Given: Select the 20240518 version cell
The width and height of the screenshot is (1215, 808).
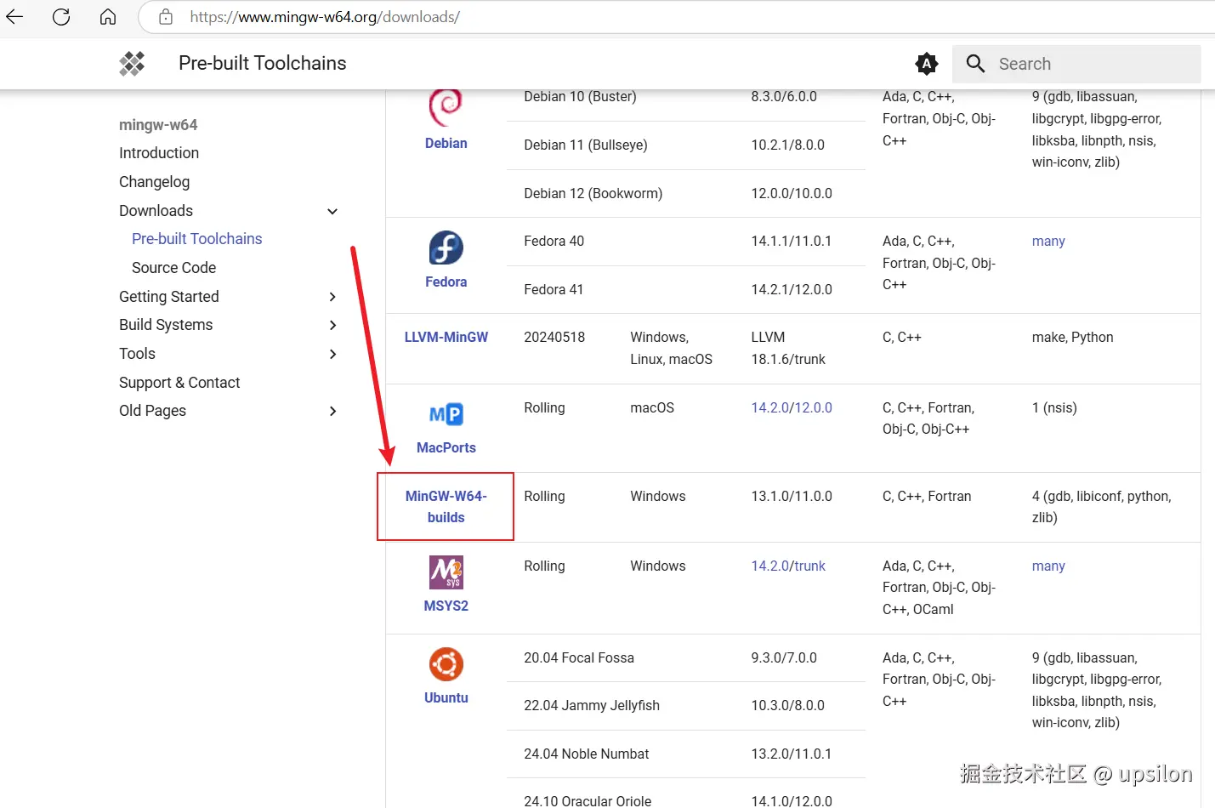Looking at the screenshot, I should [x=554, y=338].
